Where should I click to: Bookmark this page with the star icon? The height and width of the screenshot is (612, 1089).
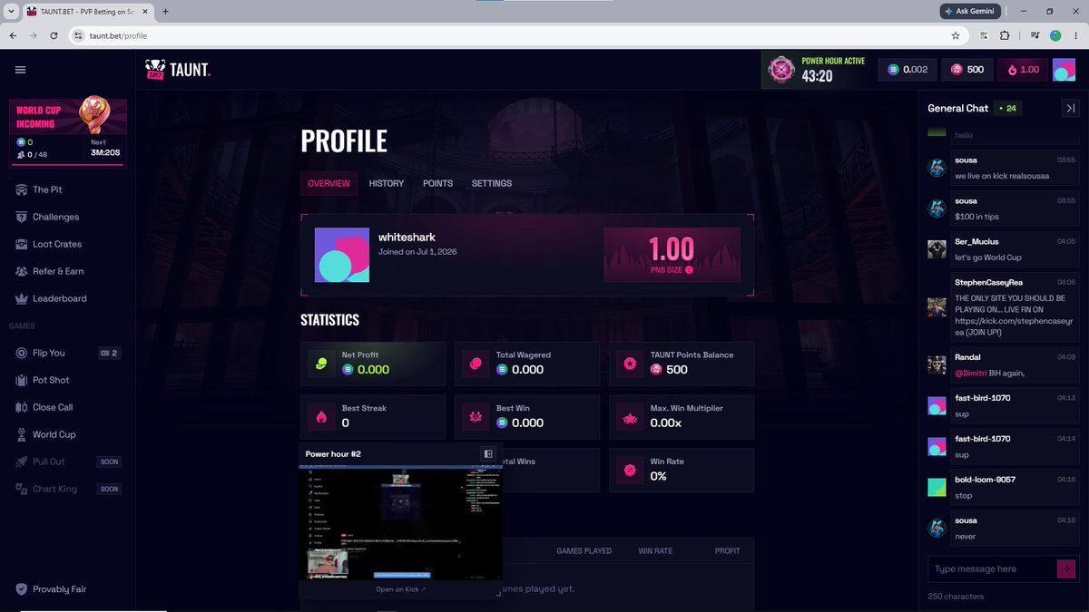956,35
